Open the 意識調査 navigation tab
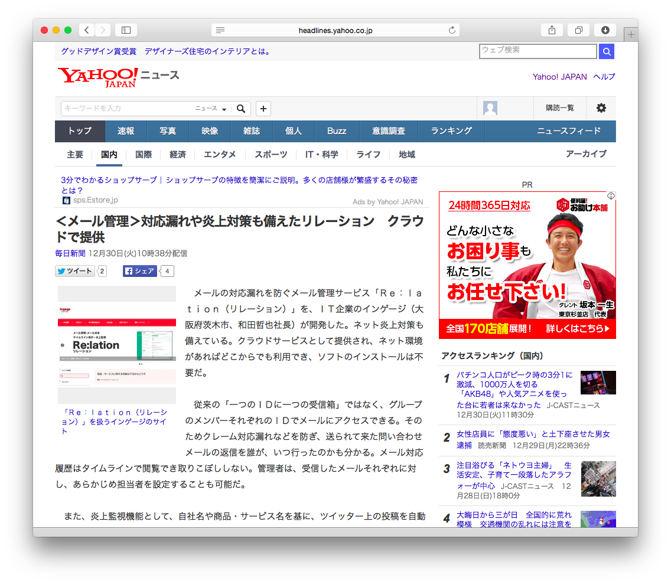The image size is (671, 584). [389, 131]
